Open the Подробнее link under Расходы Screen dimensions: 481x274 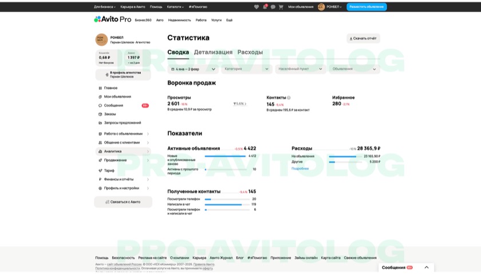pyautogui.click(x=300, y=169)
